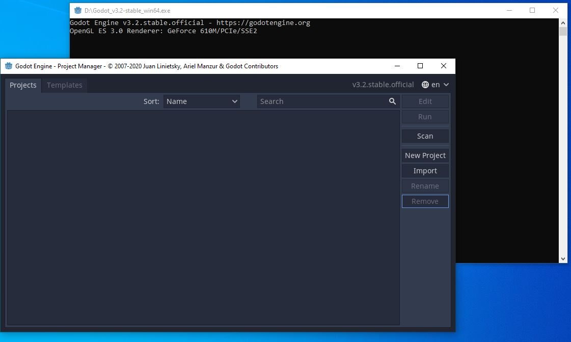Screen dimensions: 571x342
Task: Minimize the console window
Action: pos(509,10)
